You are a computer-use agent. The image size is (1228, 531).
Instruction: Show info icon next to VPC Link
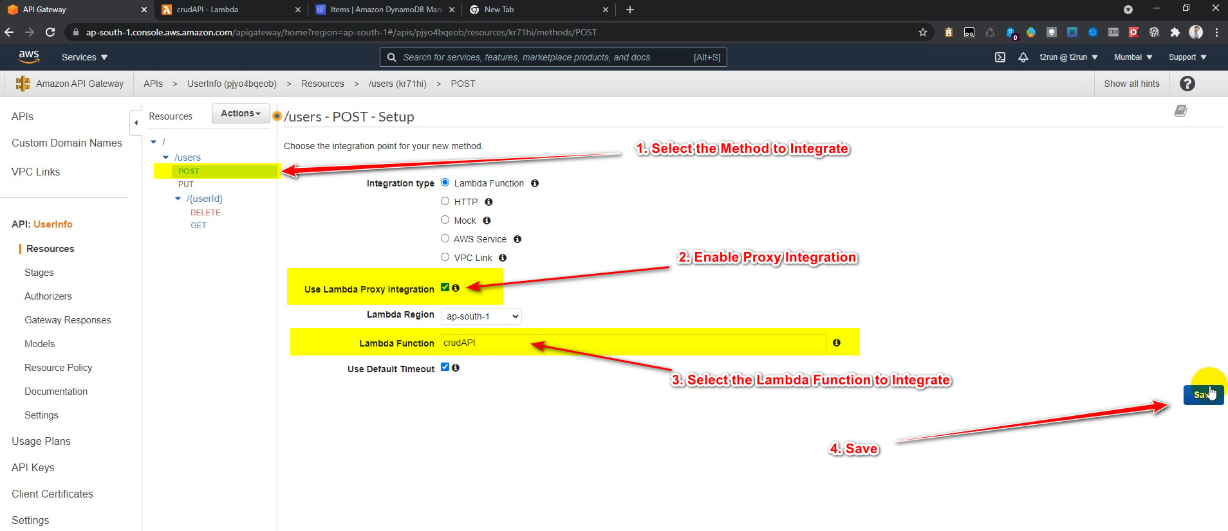503,258
